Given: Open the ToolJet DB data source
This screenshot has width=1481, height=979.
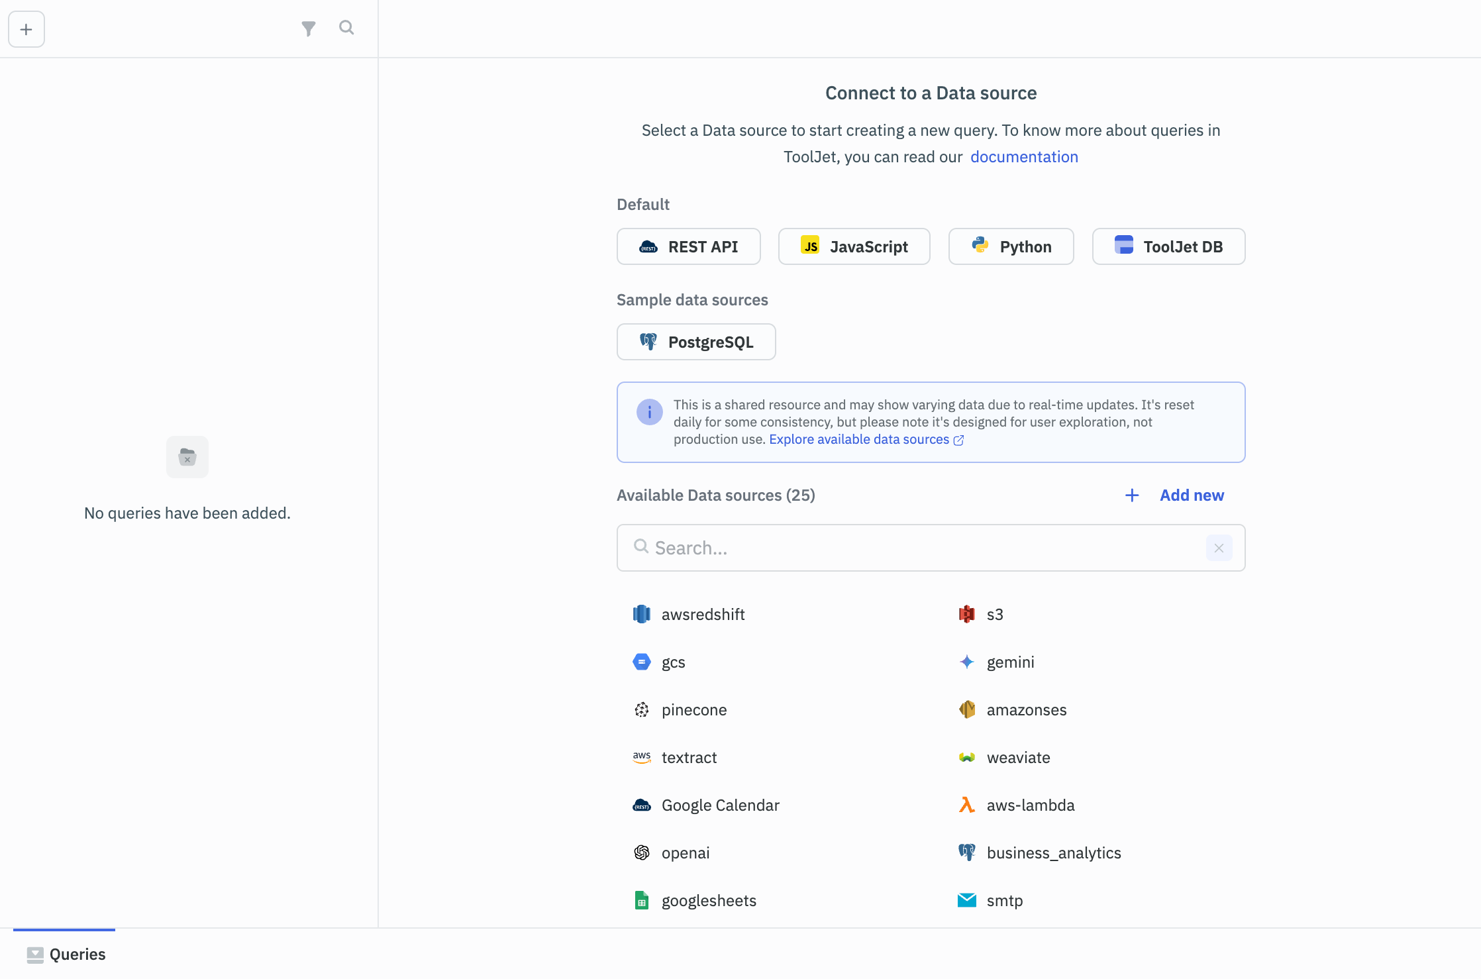Looking at the screenshot, I should (x=1168, y=246).
